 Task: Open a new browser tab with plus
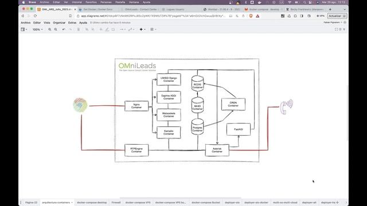(330, 9)
